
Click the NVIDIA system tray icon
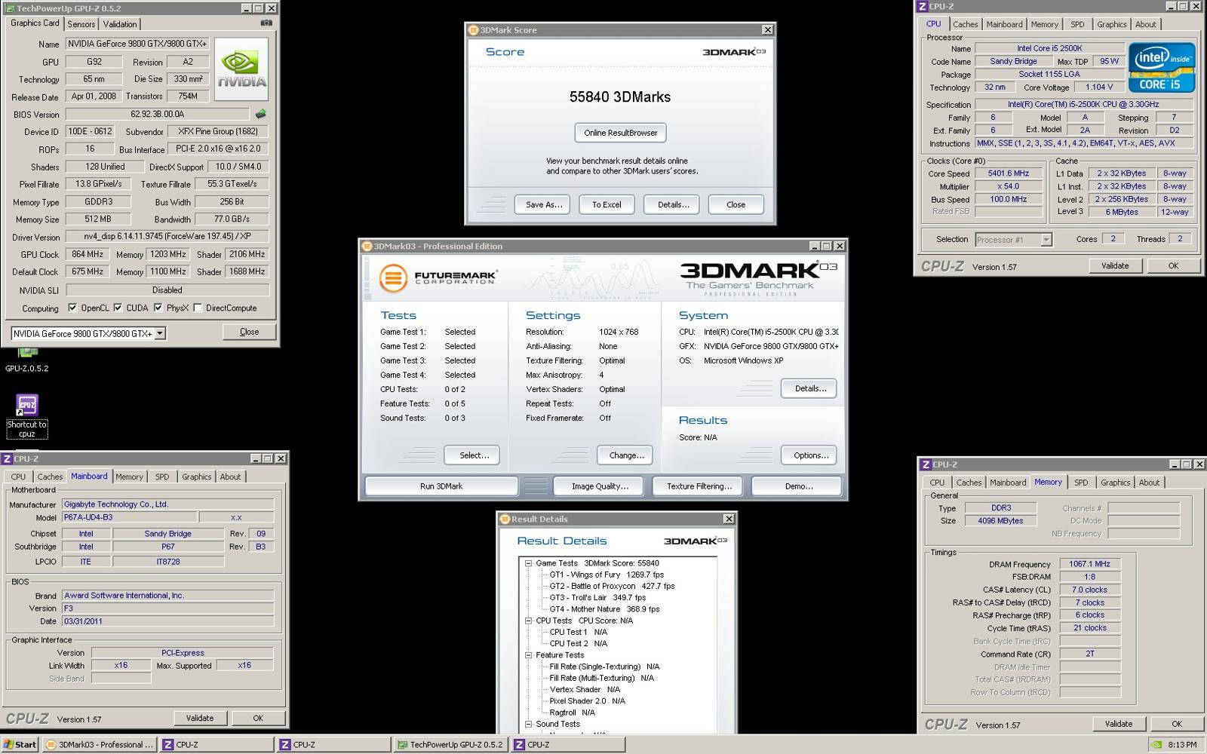coord(1156,744)
